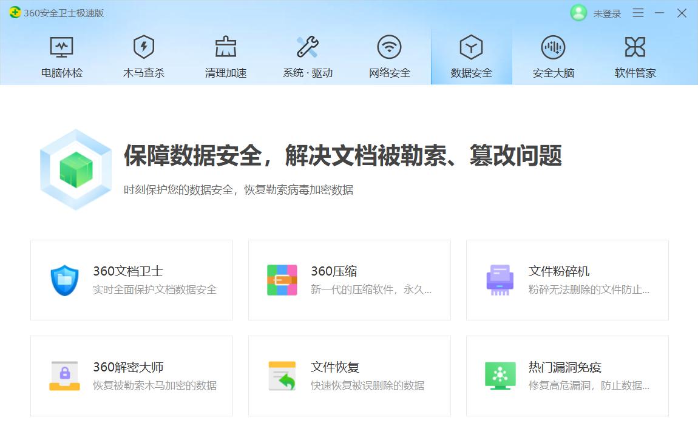Select the 安全大脑 icon

click(553, 47)
